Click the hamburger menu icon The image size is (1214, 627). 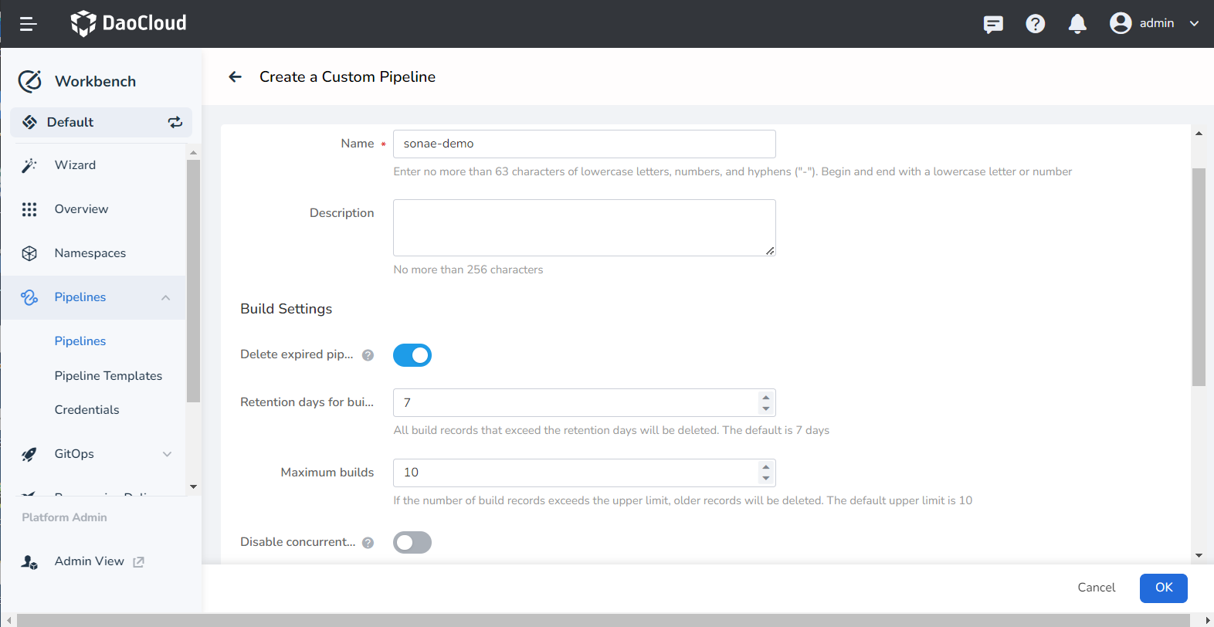coord(29,24)
